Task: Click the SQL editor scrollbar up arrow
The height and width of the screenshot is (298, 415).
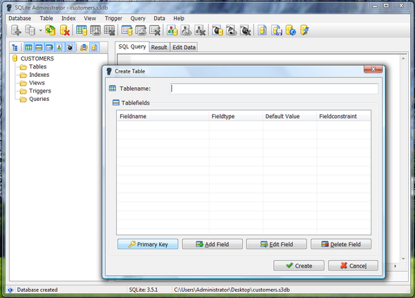Action: tap(403, 59)
